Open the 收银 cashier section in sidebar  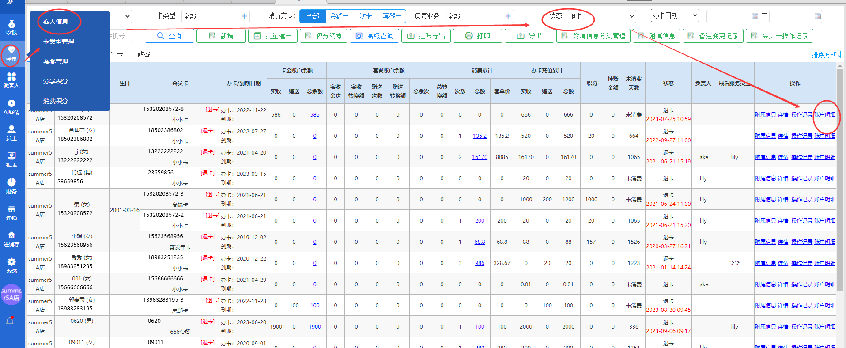pos(11,27)
